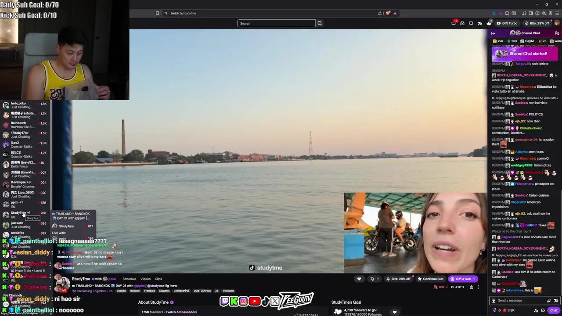This screenshot has width=562, height=316.
Task: Open the notifications inbox with 13 badge
Action: (x=454, y=23)
